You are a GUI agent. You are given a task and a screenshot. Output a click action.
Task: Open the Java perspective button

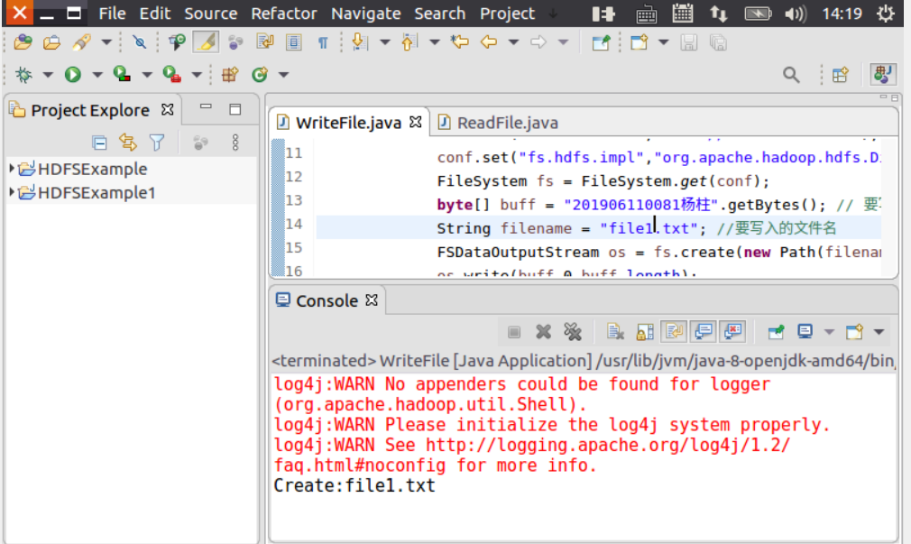pos(882,75)
